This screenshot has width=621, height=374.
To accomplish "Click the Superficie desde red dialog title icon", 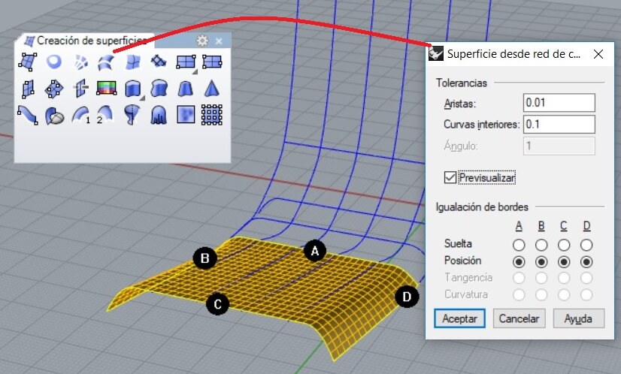I will point(435,53).
